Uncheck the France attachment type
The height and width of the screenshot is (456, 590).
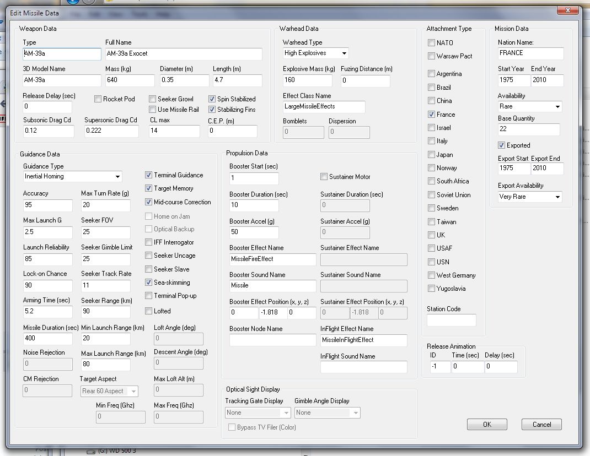432,115
